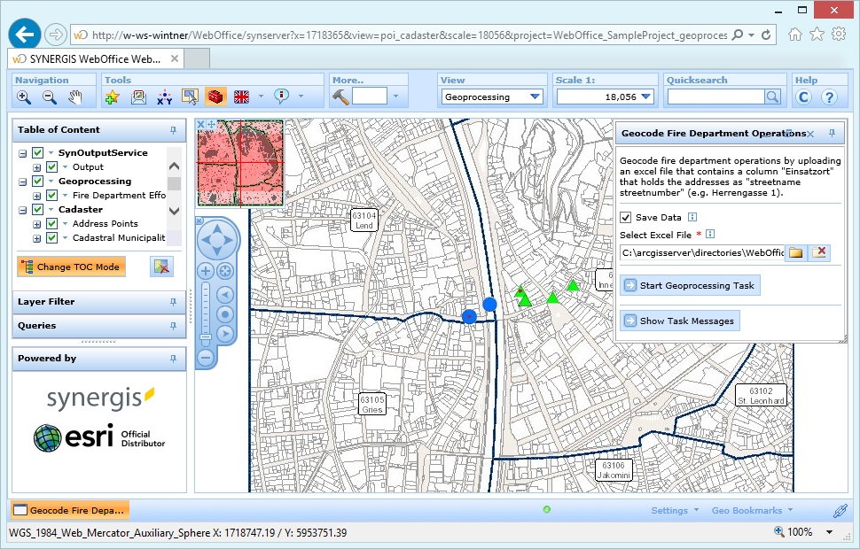This screenshot has width=860, height=549.
Task: Open the Scale dropdown showing 18,056
Action: click(646, 97)
